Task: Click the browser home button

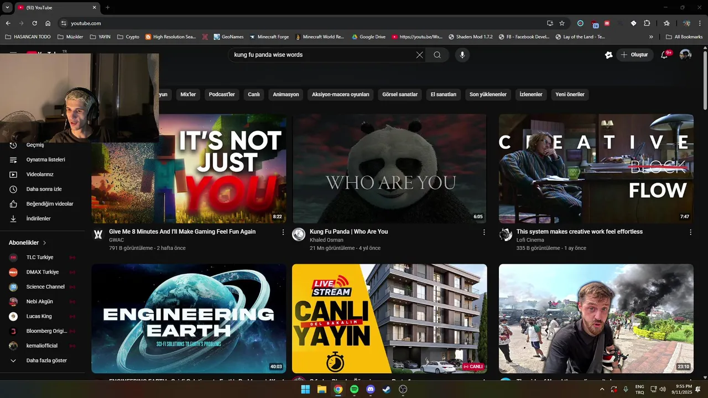Action: point(48,23)
